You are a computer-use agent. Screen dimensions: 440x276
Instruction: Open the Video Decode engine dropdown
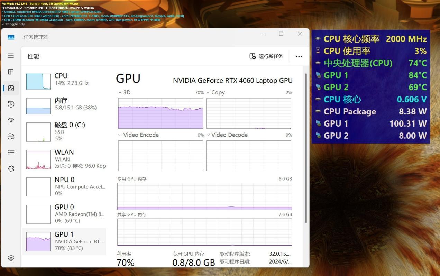coord(208,135)
